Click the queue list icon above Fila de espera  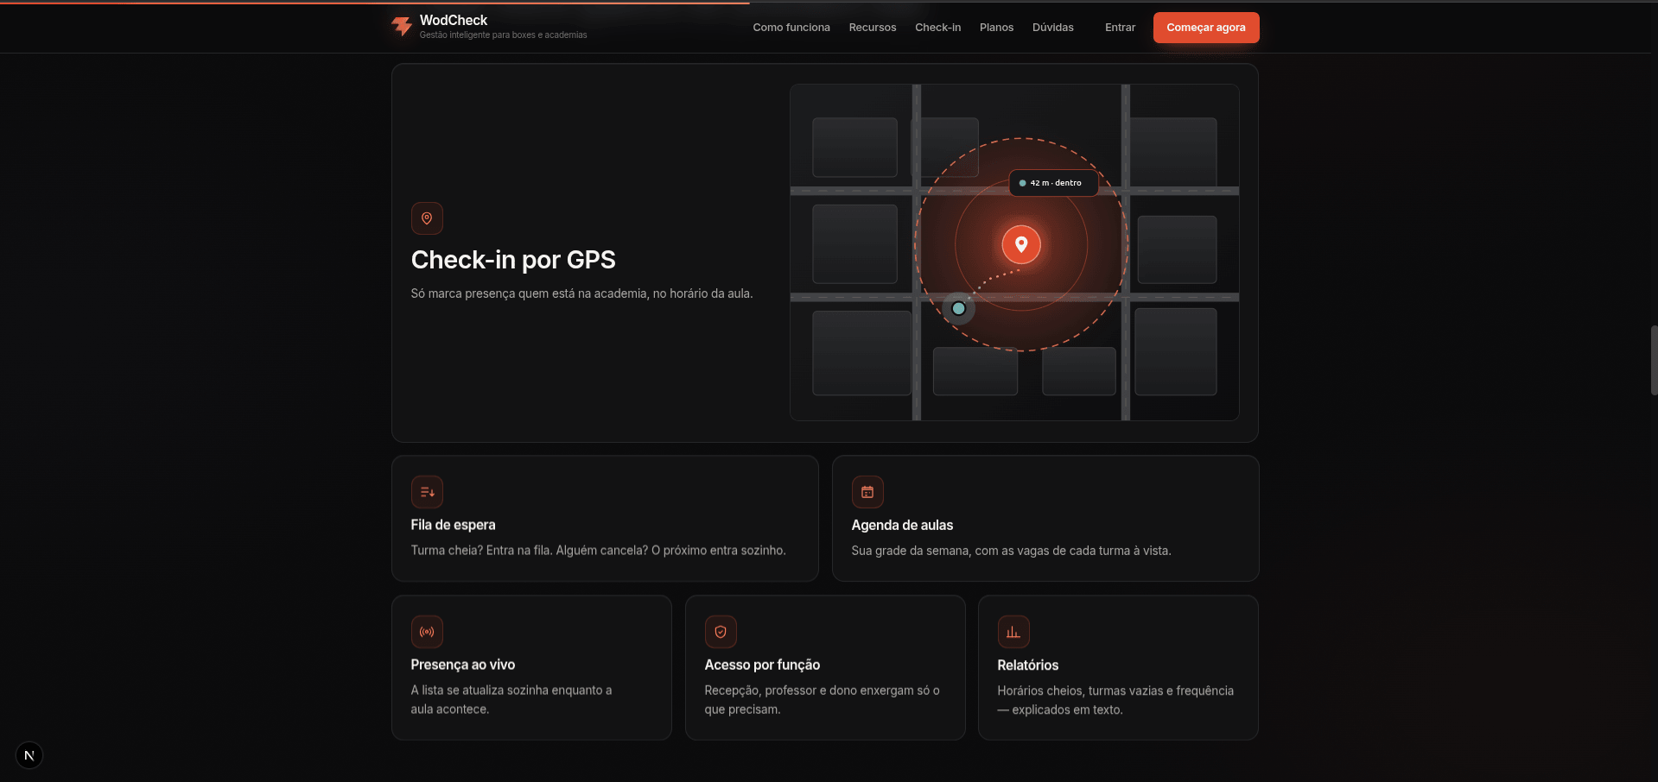(x=427, y=492)
